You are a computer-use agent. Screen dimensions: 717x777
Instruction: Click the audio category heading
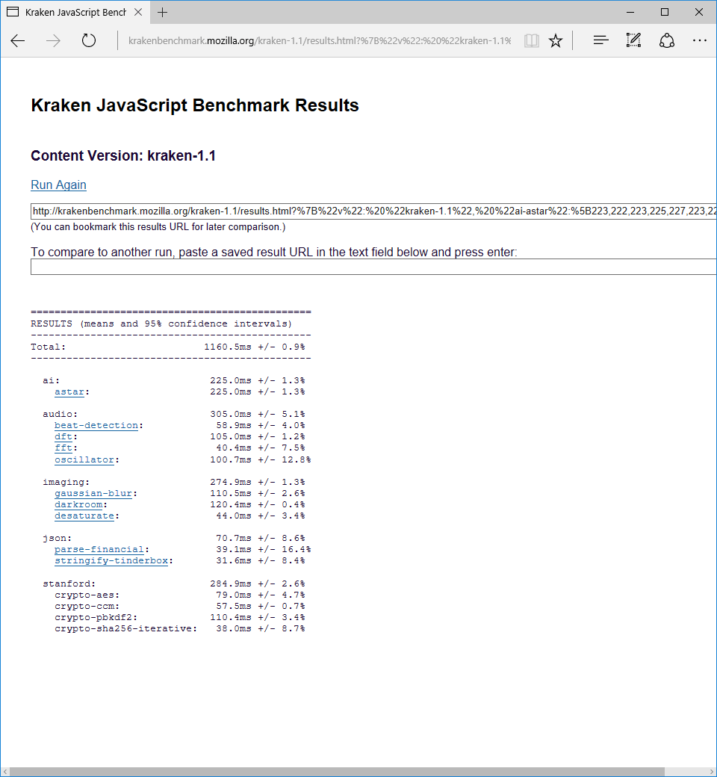[60, 414]
